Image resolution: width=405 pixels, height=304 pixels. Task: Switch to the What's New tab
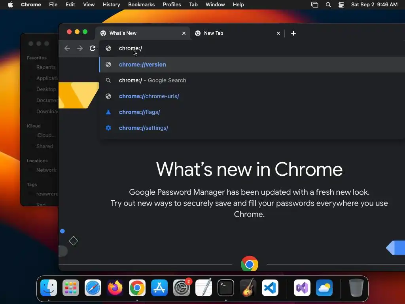143,33
